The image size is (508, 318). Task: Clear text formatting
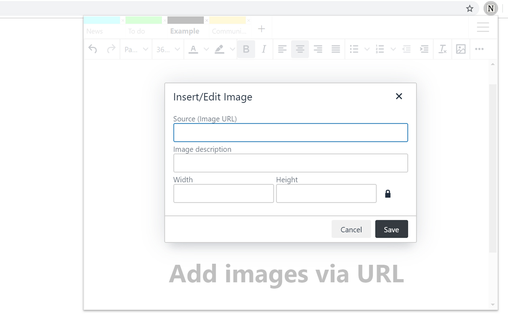click(443, 49)
